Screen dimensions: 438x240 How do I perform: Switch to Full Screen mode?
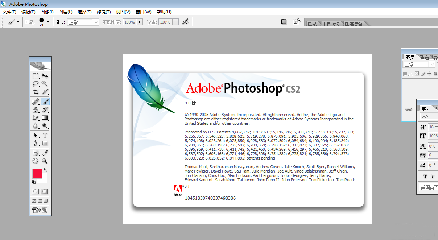pyautogui.click(x=46, y=201)
